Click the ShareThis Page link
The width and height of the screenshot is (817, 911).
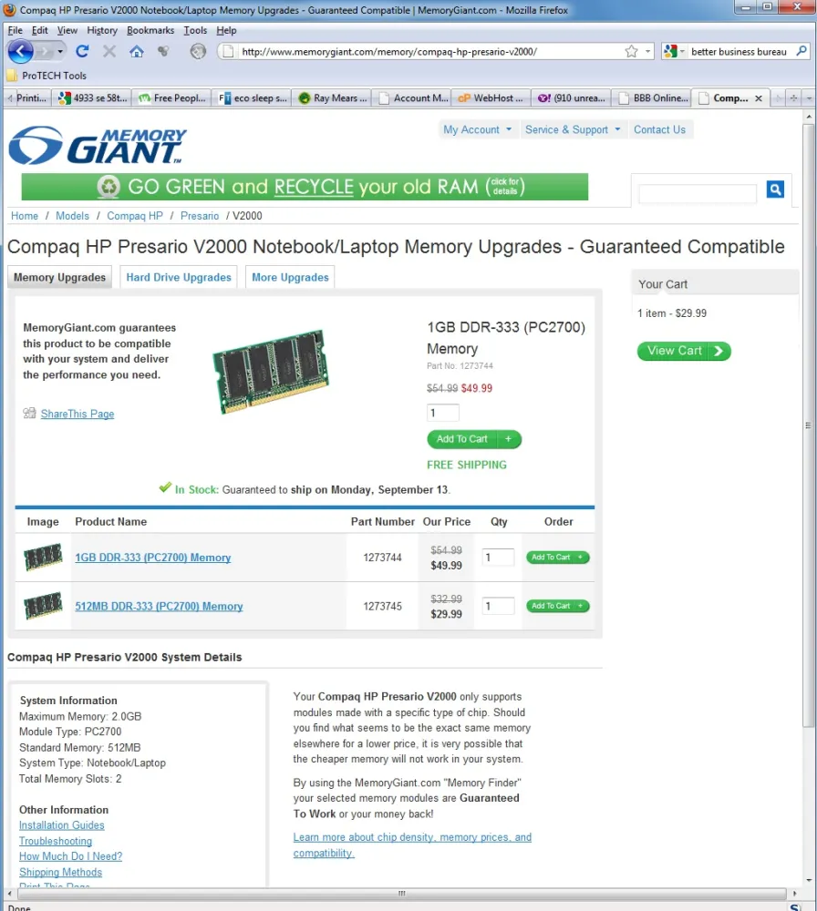tap(78, 414)
